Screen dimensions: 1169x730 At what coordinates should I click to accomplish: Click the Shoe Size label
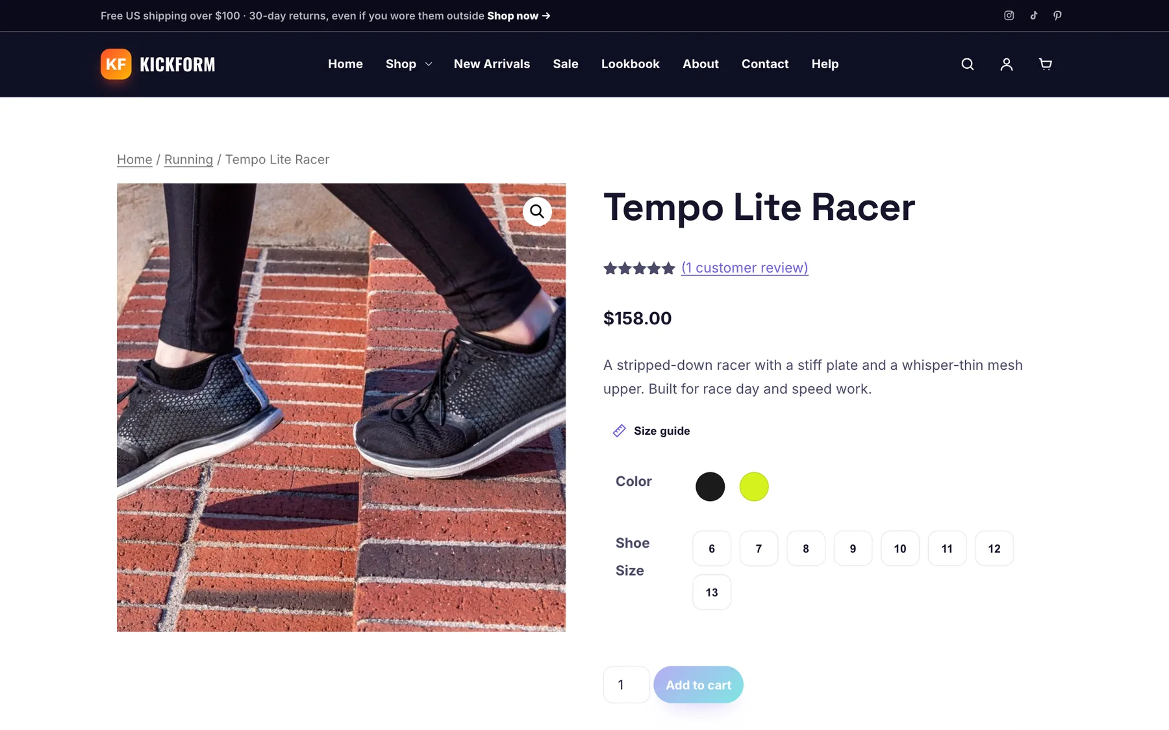[633, 557]
